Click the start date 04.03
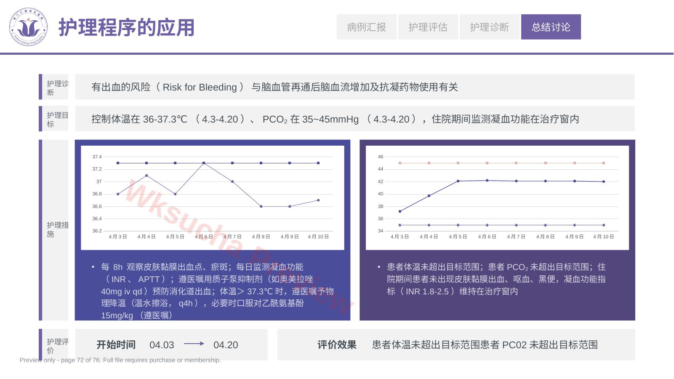The image size is (674, 379). click(162, 345)
